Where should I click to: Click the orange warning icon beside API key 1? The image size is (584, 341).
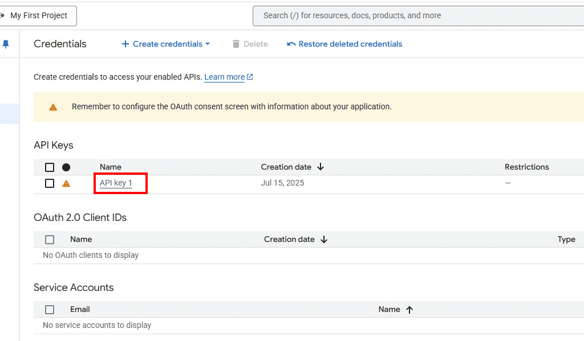click(66, 183)
